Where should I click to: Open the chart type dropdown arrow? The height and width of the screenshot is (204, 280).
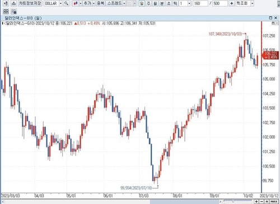[x=81, y=3]
